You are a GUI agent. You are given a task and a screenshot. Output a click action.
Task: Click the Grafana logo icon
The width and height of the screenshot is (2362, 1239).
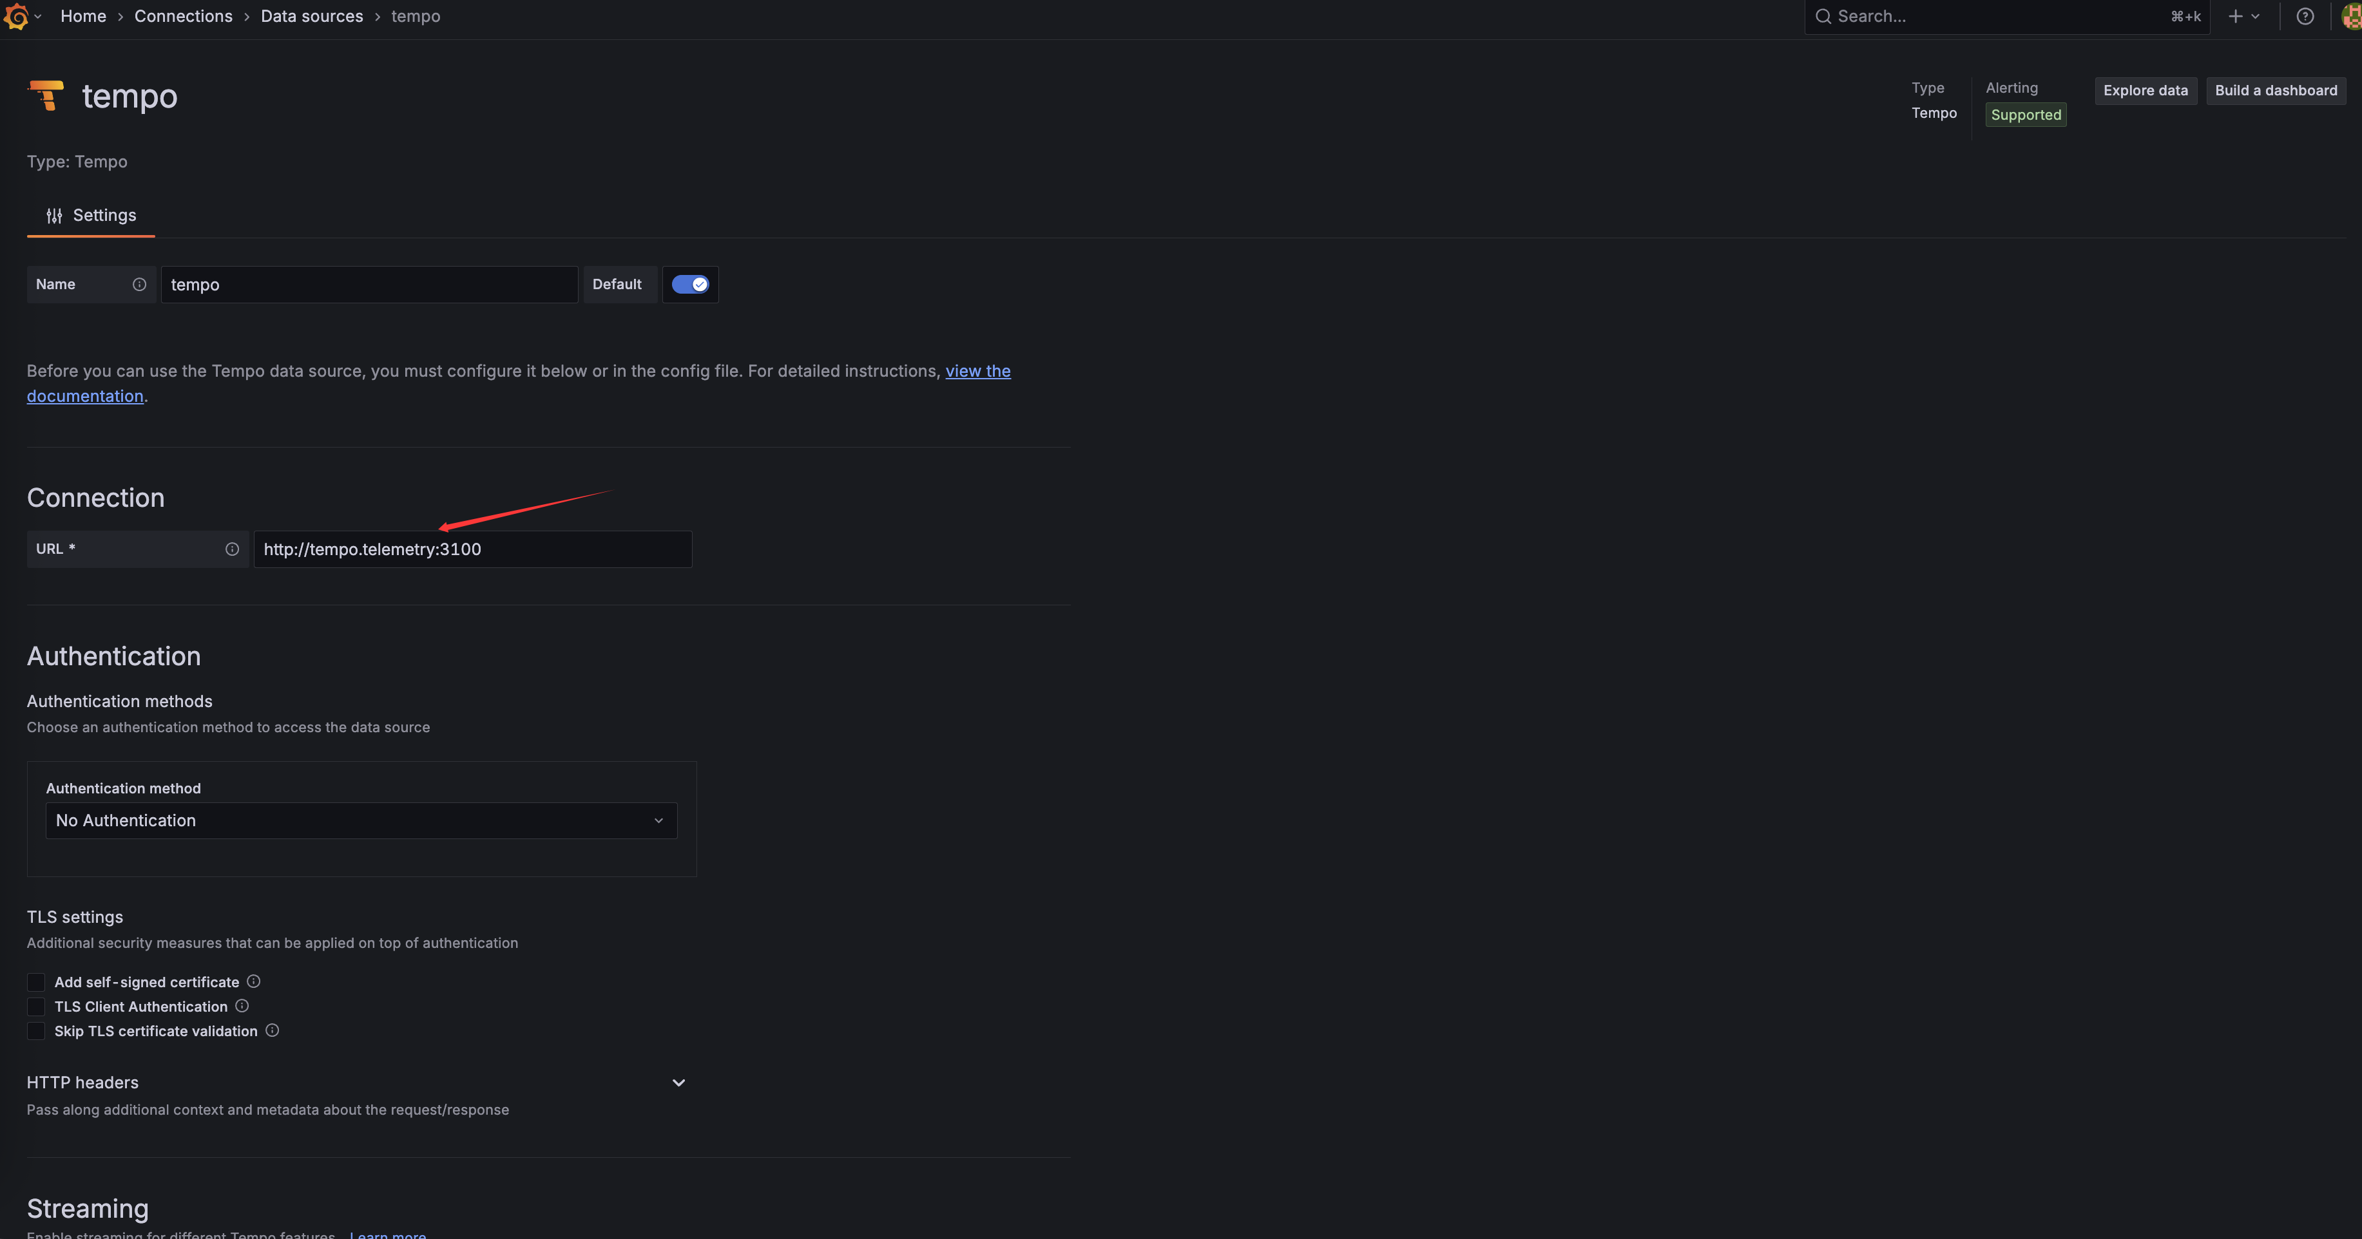pos(17,17)
